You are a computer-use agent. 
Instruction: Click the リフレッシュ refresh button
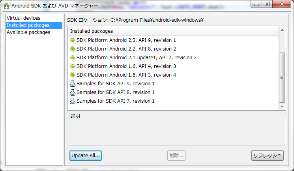pyautogui.click(x=268, y=156)
